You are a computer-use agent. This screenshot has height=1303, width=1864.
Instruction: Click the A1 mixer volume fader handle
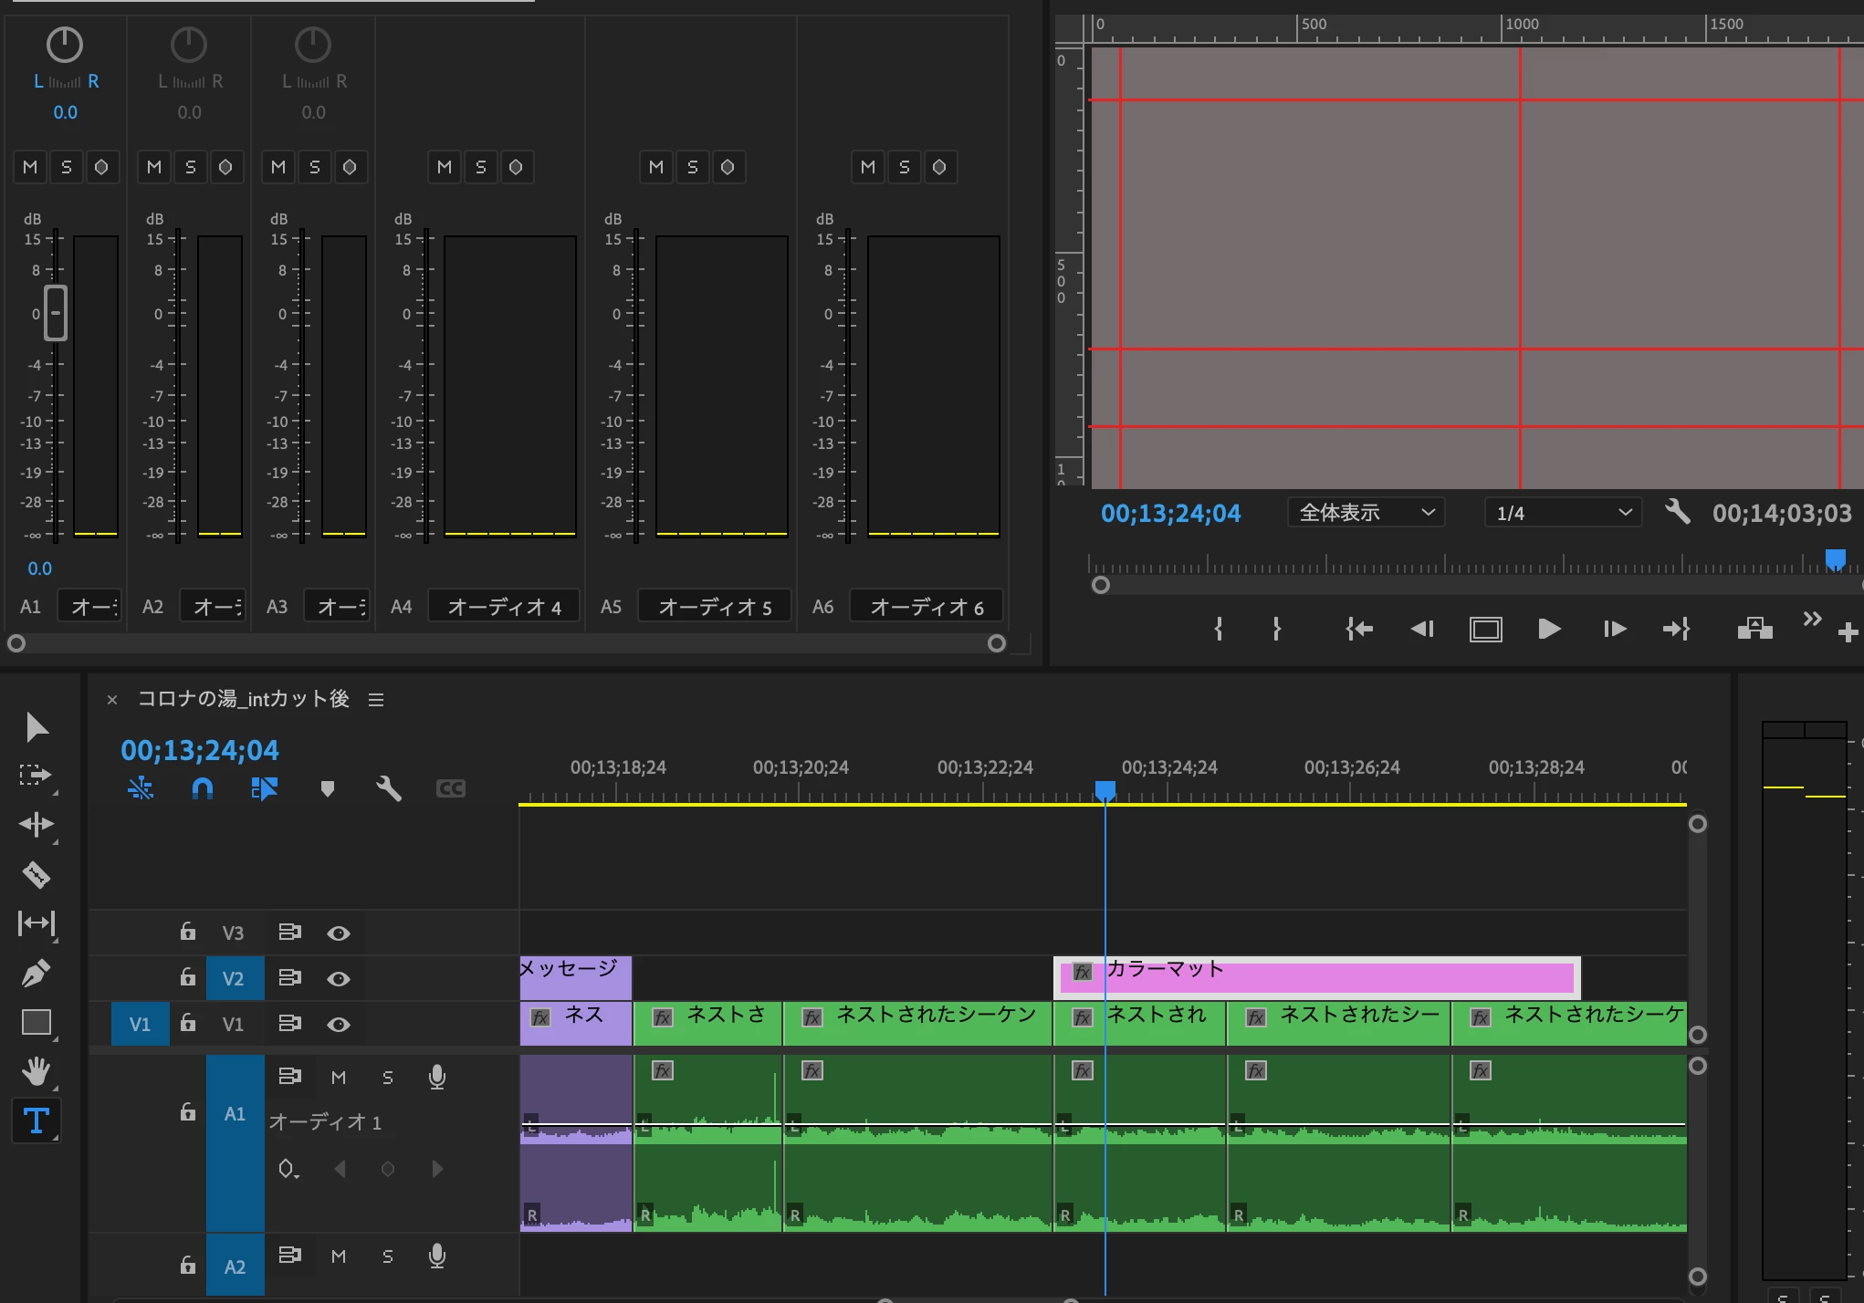click(56, 313)
